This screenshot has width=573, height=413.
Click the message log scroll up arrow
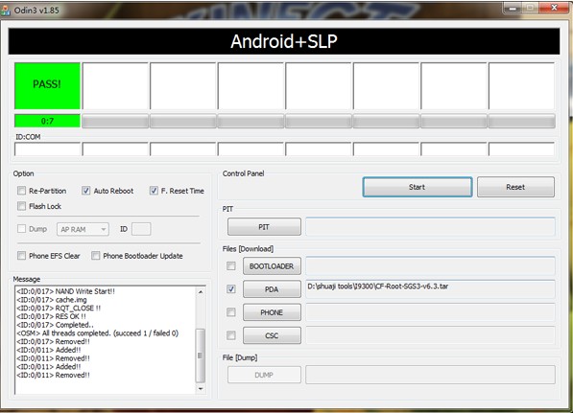(201, 292)
